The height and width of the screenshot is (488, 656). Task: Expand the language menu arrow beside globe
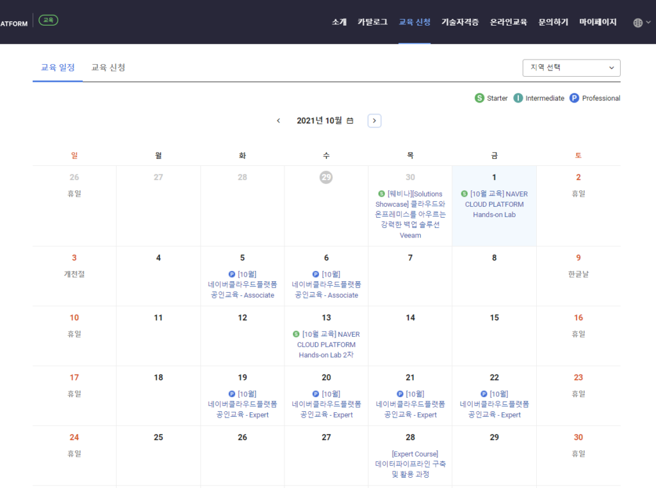648,22
